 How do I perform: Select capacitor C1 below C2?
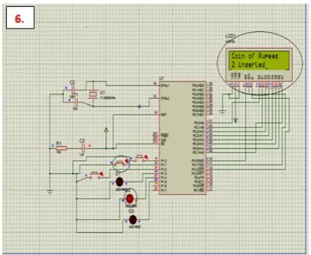pyautogui.click(x=76, y=102)
